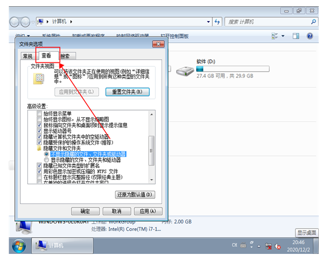Image resolution: width=326 pixels, height=257 pixels.
Task: Click the advanced settings scrollbar thumb
Action: click(151, 151)
